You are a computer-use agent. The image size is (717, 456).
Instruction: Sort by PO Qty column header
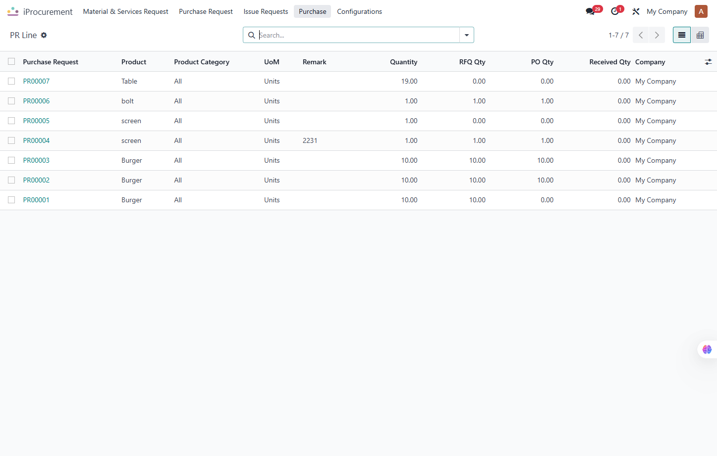click(542, 62)
